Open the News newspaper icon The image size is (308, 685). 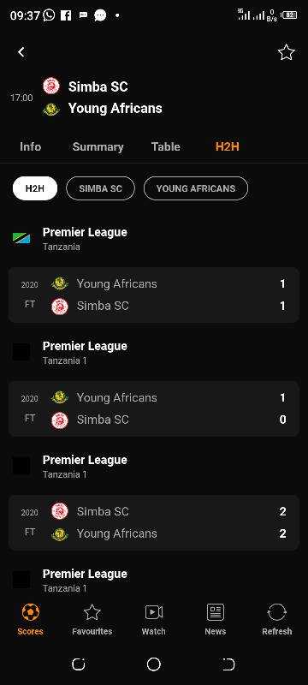coord(216,612)
